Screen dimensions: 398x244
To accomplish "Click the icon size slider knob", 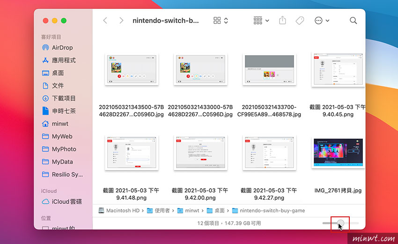I will click(340, 223).
